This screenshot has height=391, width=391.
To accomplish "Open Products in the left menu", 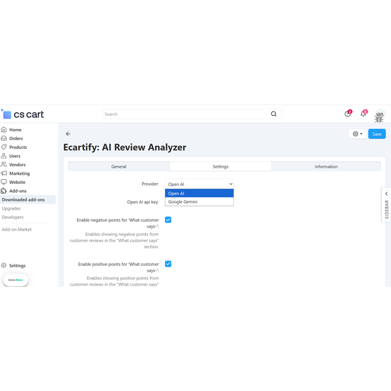I will coord(18,147).
